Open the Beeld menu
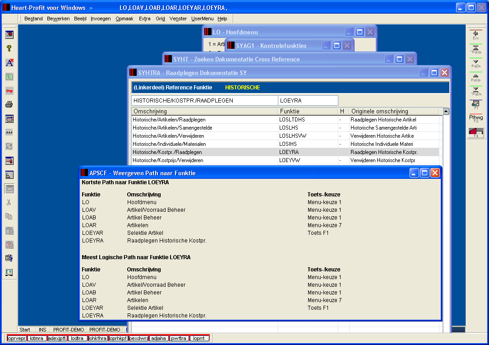 tap(80, 19)
